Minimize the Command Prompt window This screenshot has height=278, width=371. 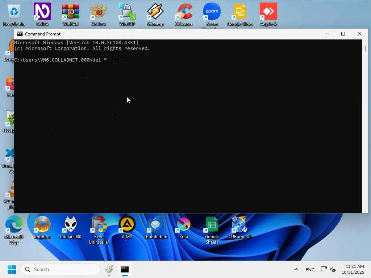click(327, 34)
